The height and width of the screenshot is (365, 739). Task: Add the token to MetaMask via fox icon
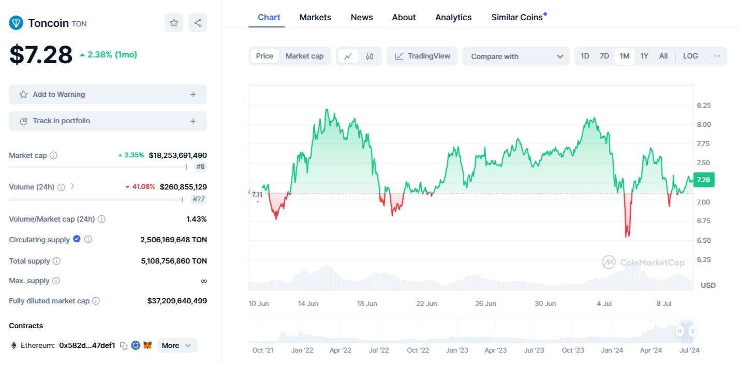pos(147,345)
